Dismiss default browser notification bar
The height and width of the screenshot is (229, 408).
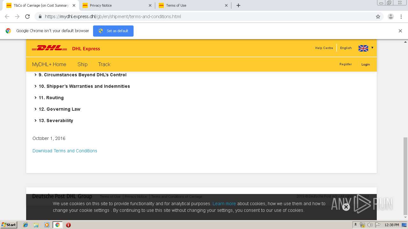point(400,31)
